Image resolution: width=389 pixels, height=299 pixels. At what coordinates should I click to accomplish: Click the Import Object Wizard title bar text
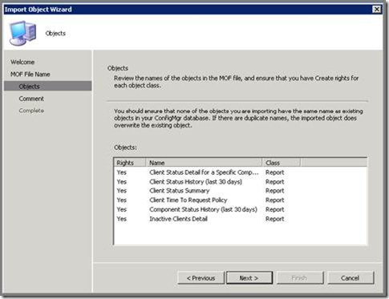click(38, 10)
